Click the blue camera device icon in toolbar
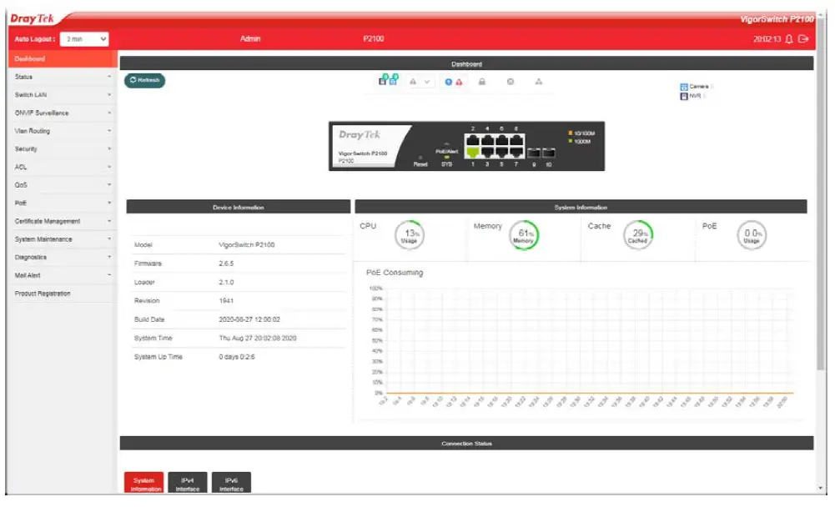 click(x=394, y=80)
